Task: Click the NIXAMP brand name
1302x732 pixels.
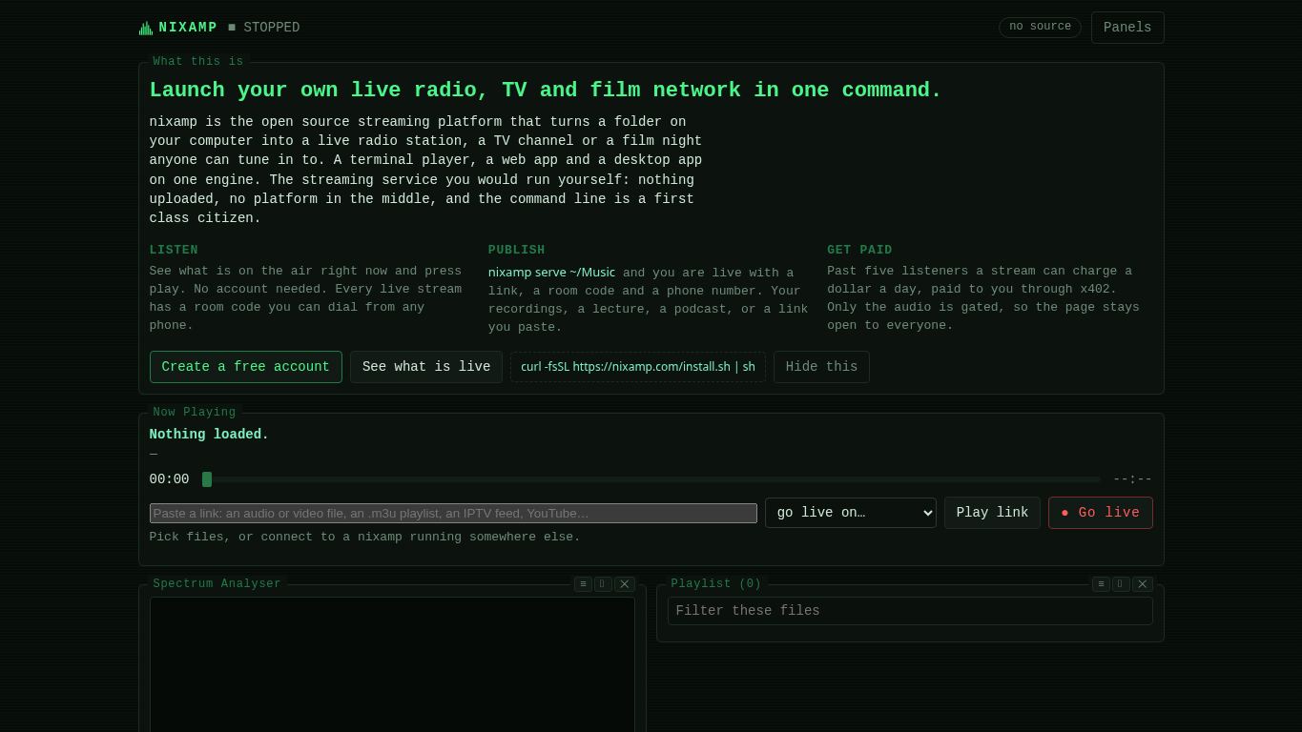Action: coord(188,28)
